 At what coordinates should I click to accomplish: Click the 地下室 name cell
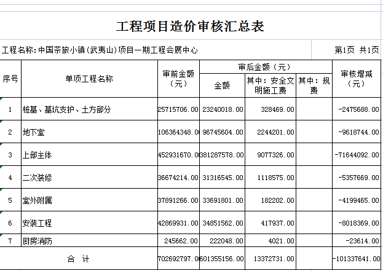[x=89, y=132]
